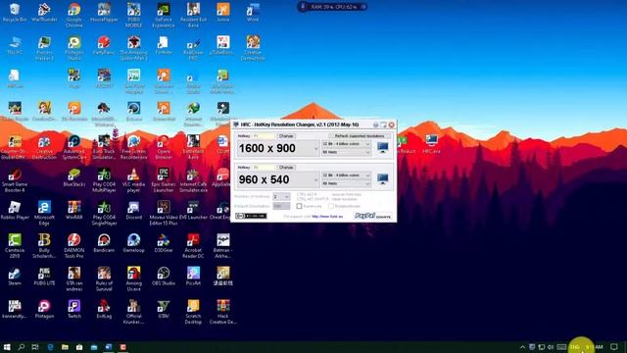Open Discord desktop shortcut
The width and height of the screenshot is (627, 353).
click(133, 211)
